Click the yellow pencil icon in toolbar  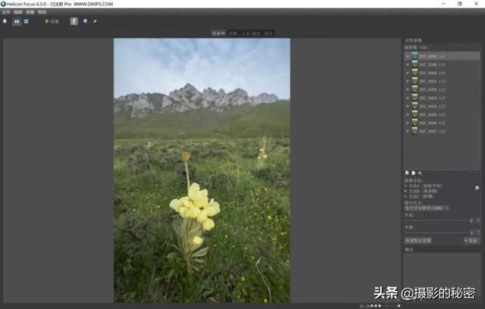pos(95,21)
